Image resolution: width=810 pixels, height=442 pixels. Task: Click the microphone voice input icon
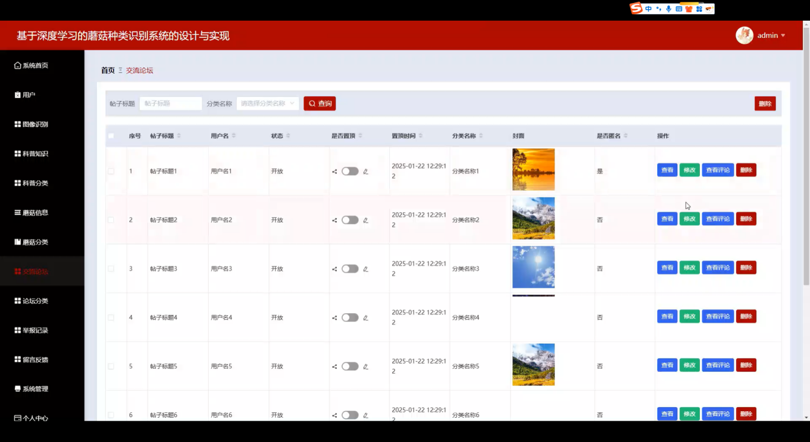[x=669, y=8]
